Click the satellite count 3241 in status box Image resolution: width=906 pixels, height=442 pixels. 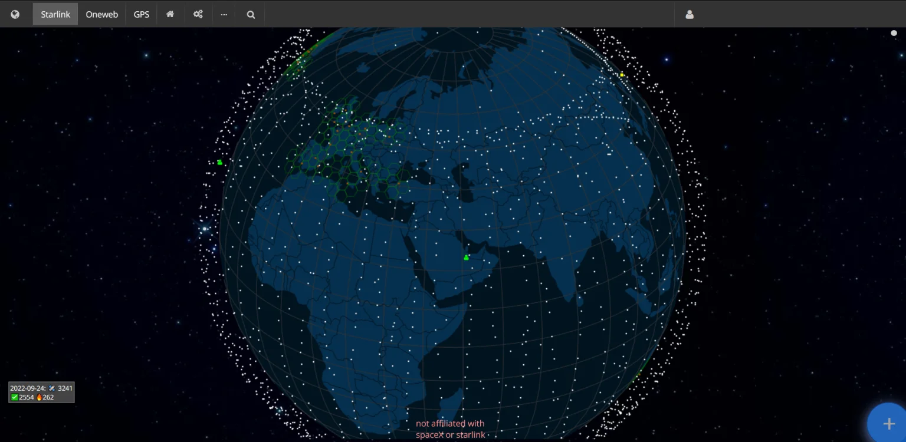(65, 388)
